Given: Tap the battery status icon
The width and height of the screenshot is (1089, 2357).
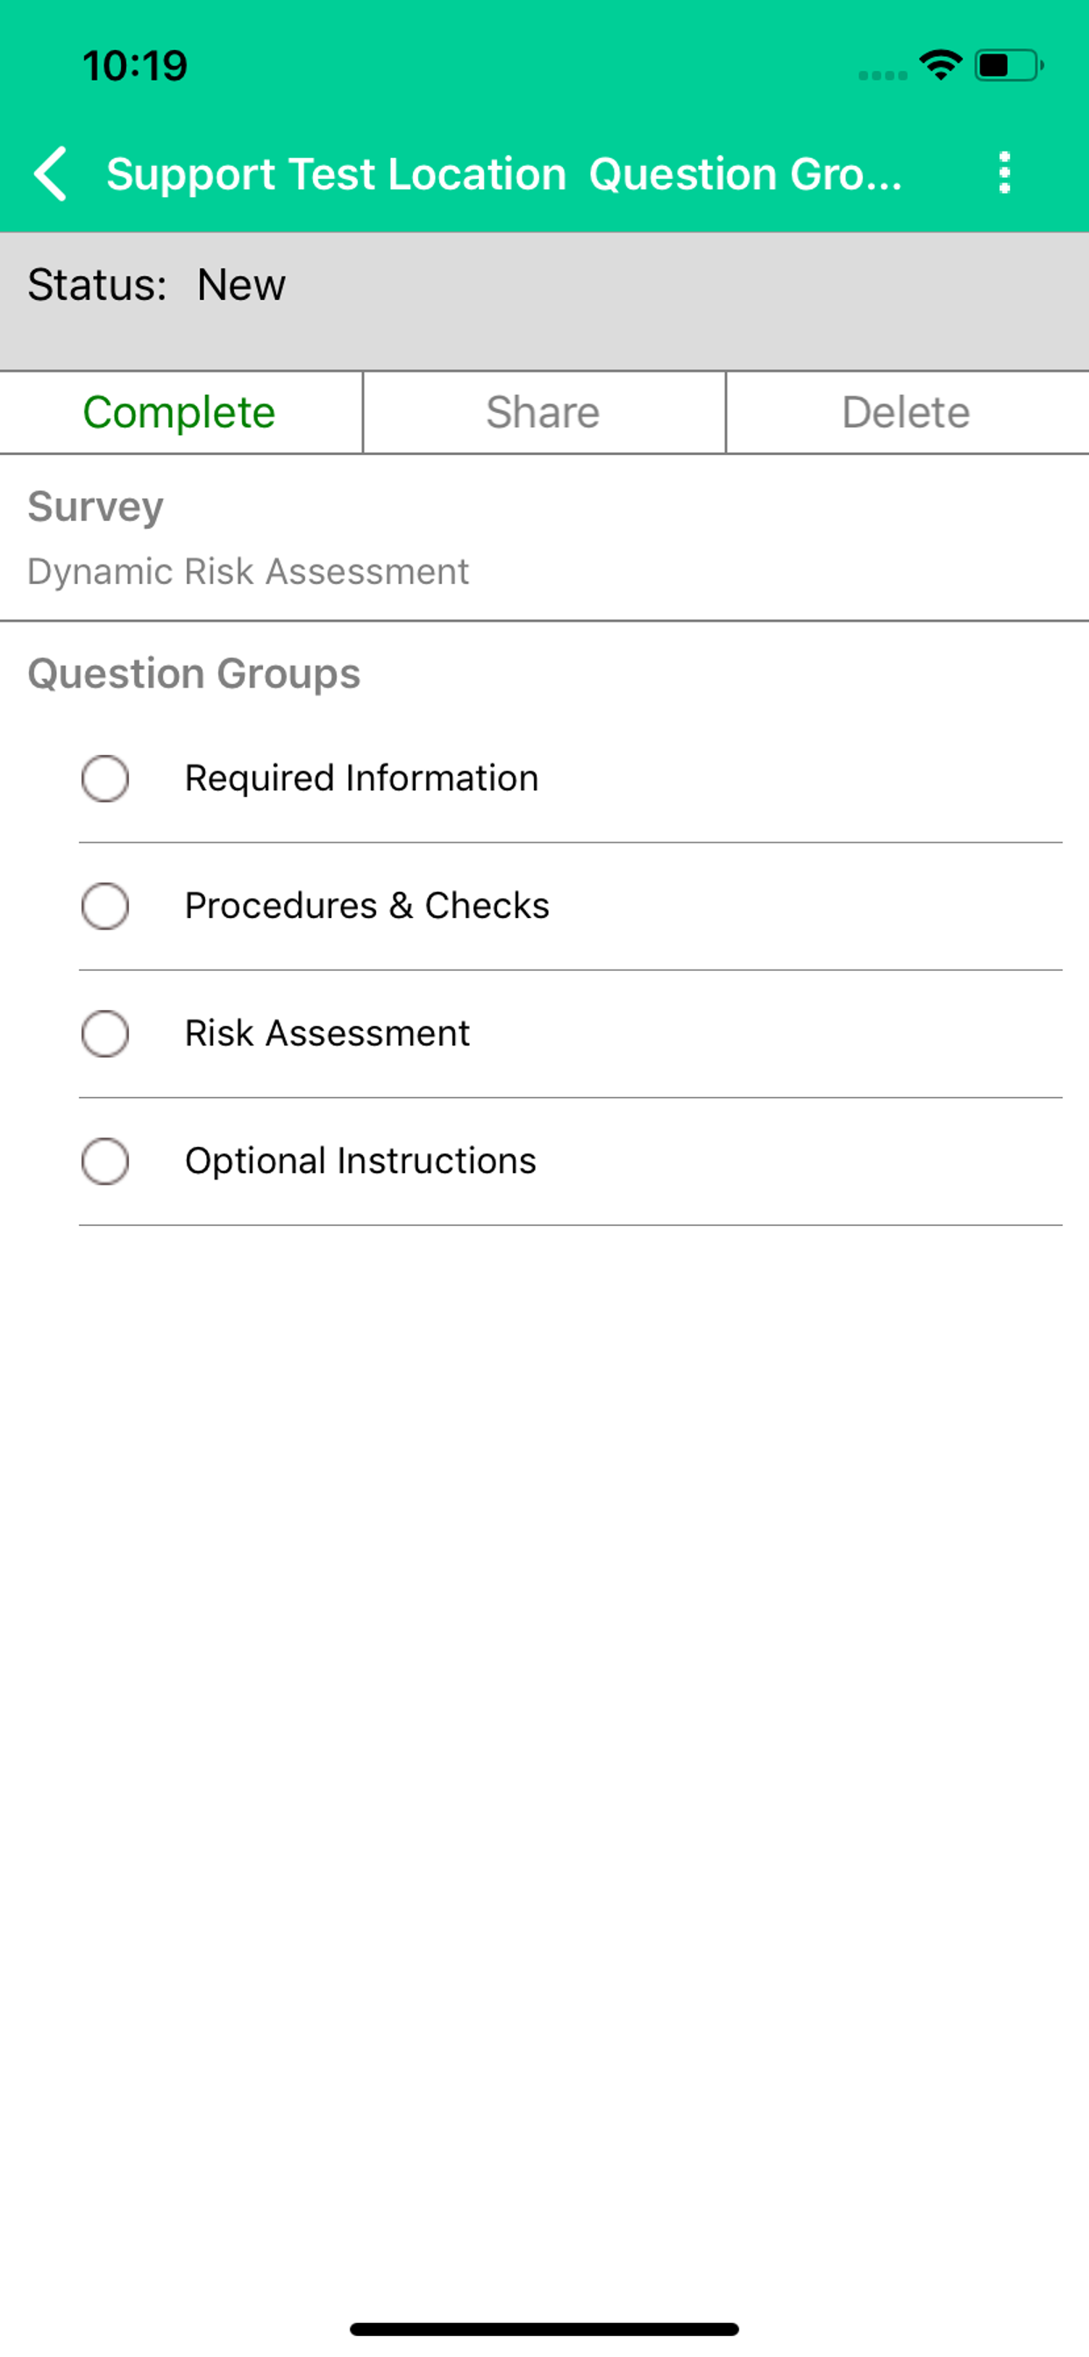Looking at the screenshot, I should [1009, 65].
